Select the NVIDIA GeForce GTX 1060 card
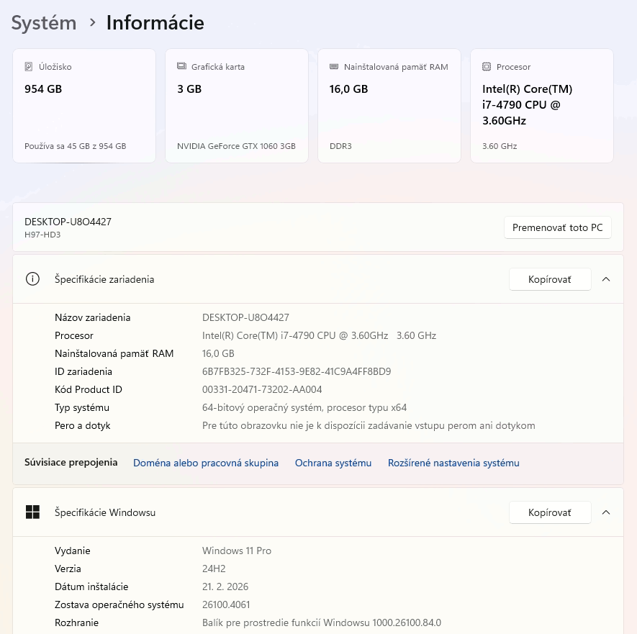 tap(236, 106)
